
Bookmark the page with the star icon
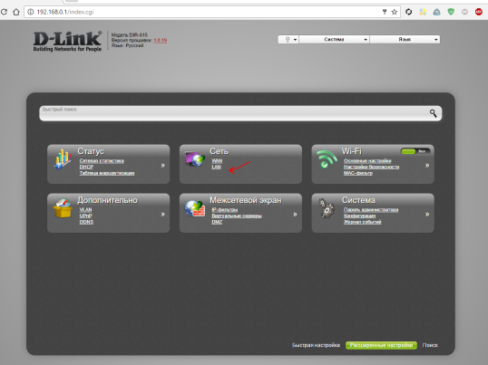click(395, 12)
